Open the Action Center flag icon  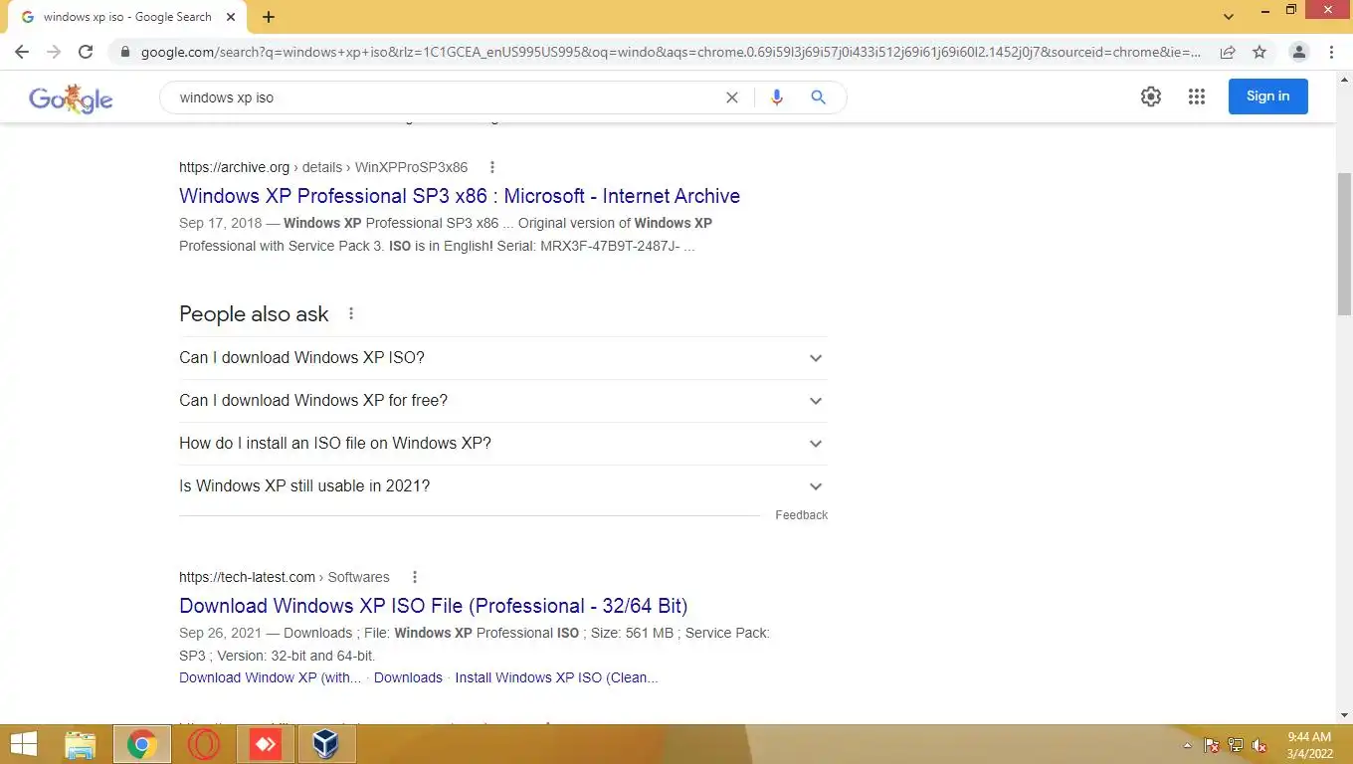coord(1212,745)
